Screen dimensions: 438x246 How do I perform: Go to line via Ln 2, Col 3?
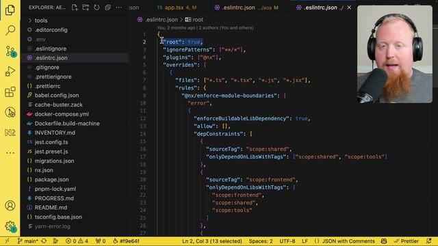point(212,241)
